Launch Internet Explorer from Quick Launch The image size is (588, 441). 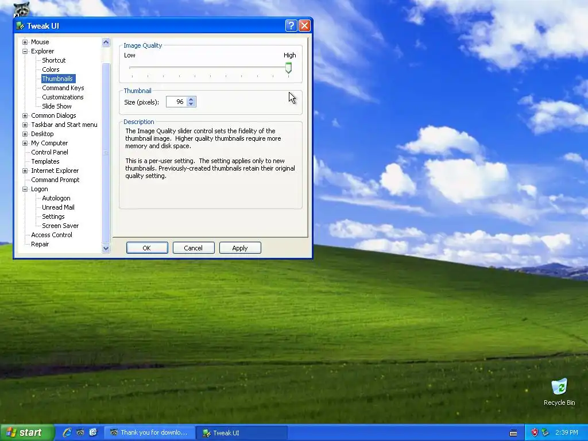tap(67, 432)
